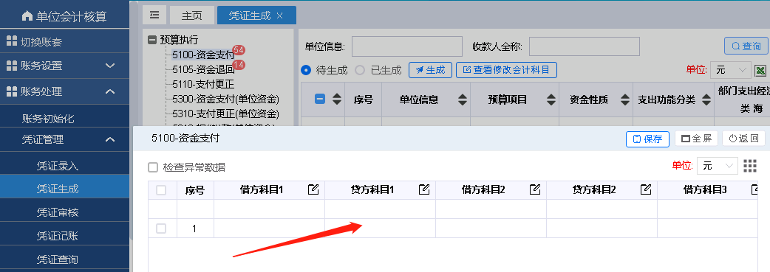Tick the header checkbox in voucher grid
Viewport: 770px width, 272px height.
(x=161, y=190)
